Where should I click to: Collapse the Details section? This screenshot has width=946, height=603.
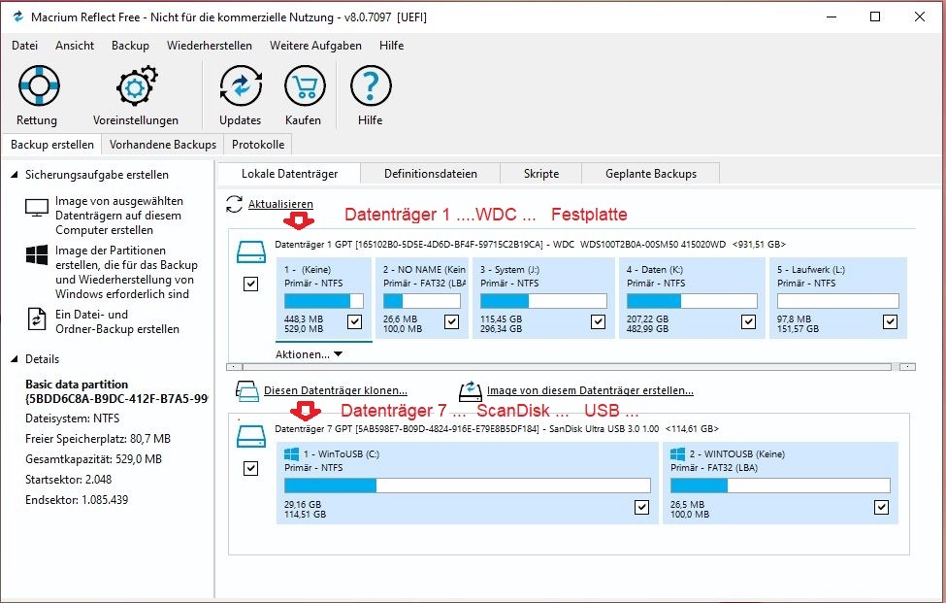click(x=15, y=359)
